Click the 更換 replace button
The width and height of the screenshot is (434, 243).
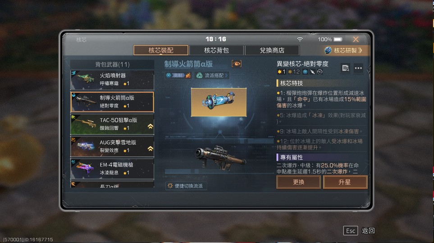pyautogui.click(x=298, y=182)
